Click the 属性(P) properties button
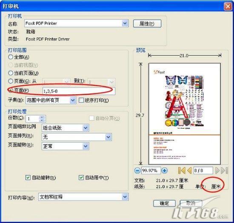This screenshot has width=234, height=223. (147, 23)
